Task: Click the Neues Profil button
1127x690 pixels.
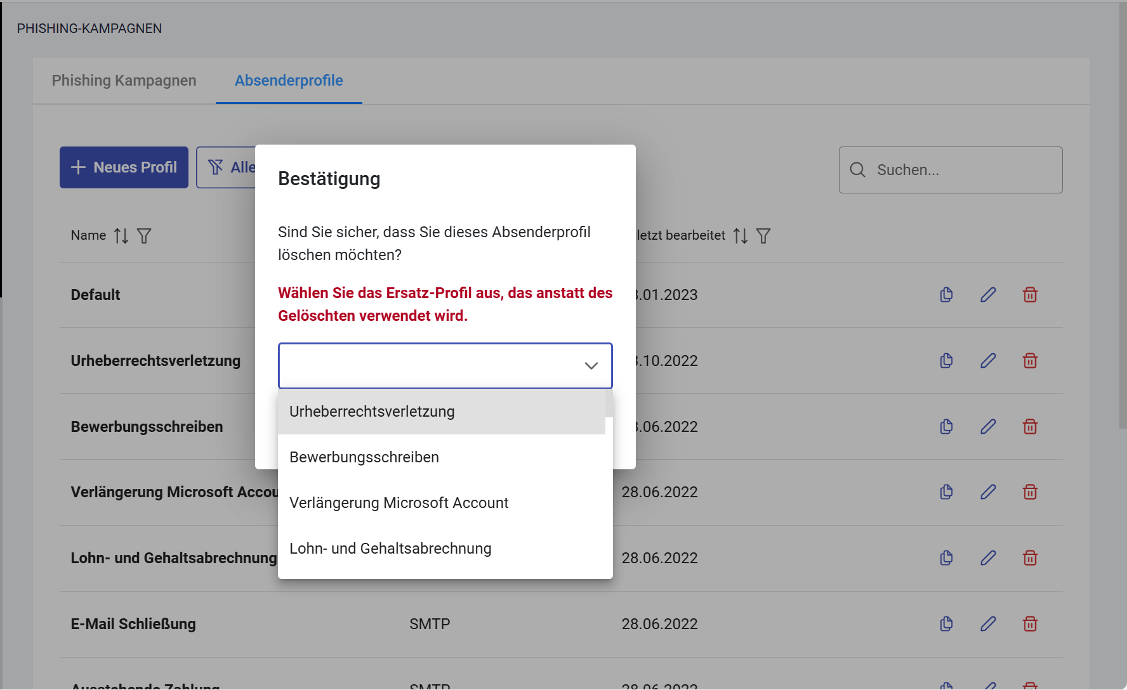Action: pyautogui.click(x=124, y=167)
